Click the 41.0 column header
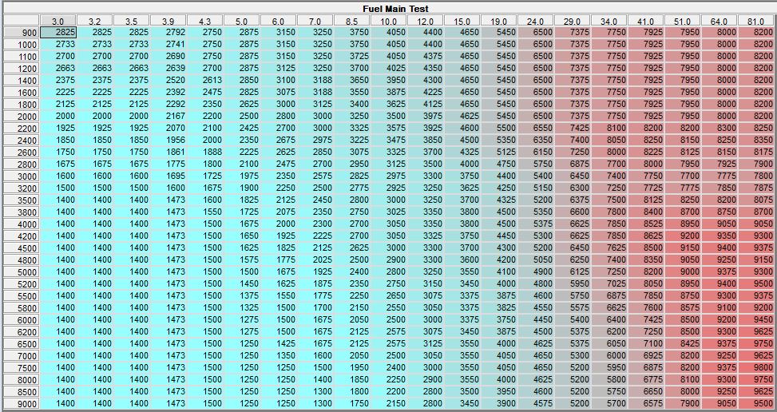The height and width of the screenshot is (412, 777). (645, 22)
